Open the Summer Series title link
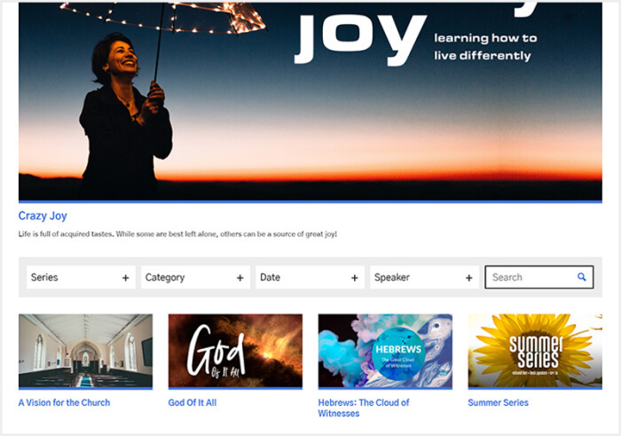Screen dimensions: 621x436 (x=499, y=402)
